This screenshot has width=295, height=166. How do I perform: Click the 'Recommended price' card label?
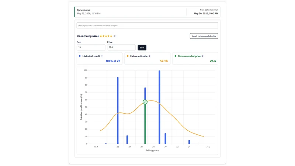click(x=189, y=56)
